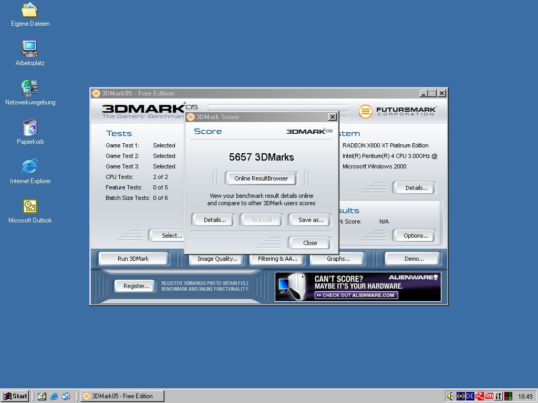538x403 pixels.
Task: Click the volume speaker tray icon
Action: coord(450,396)
